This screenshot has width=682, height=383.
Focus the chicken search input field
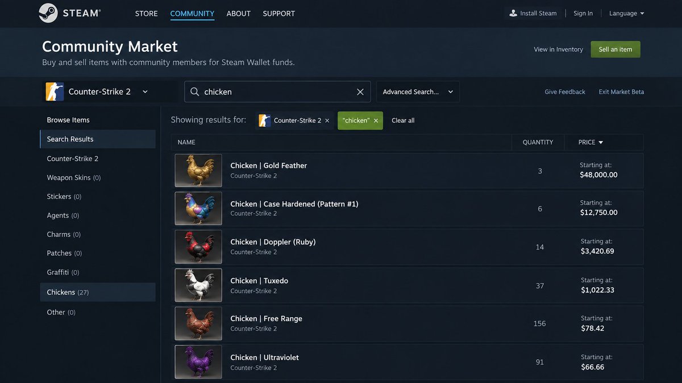tap(277, 92)
